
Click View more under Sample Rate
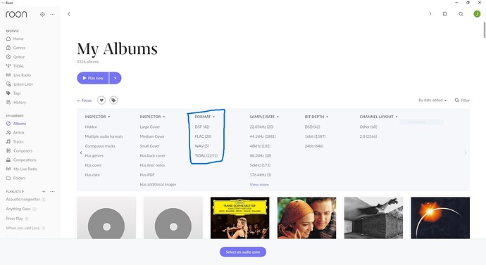[x=259, y=184]
